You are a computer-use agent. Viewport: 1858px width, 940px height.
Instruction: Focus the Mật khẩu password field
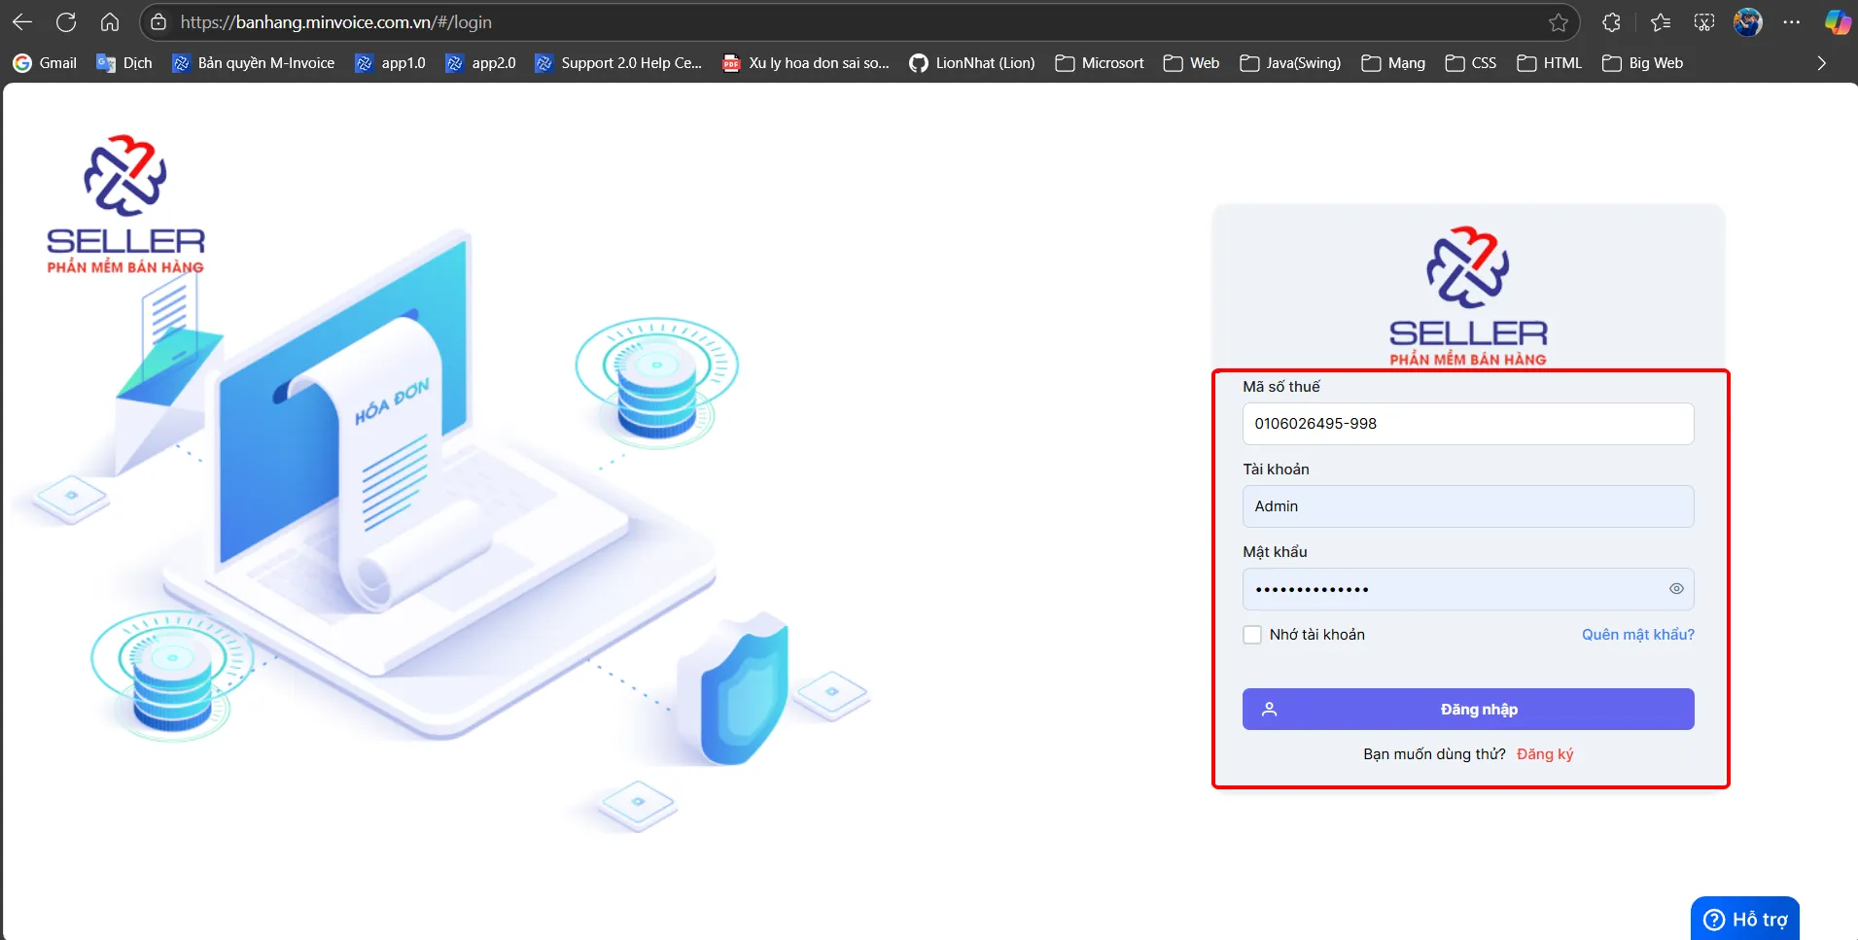(1468, 589)
